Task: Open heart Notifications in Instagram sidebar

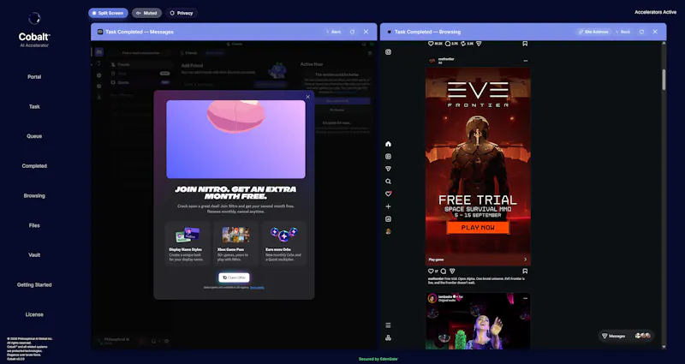Action: click(x=389, y=194)
